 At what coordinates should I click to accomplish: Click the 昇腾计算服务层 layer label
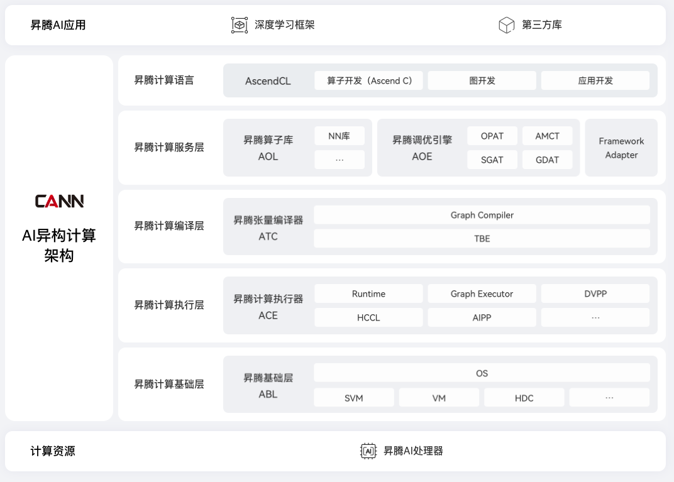click(169, 147)
